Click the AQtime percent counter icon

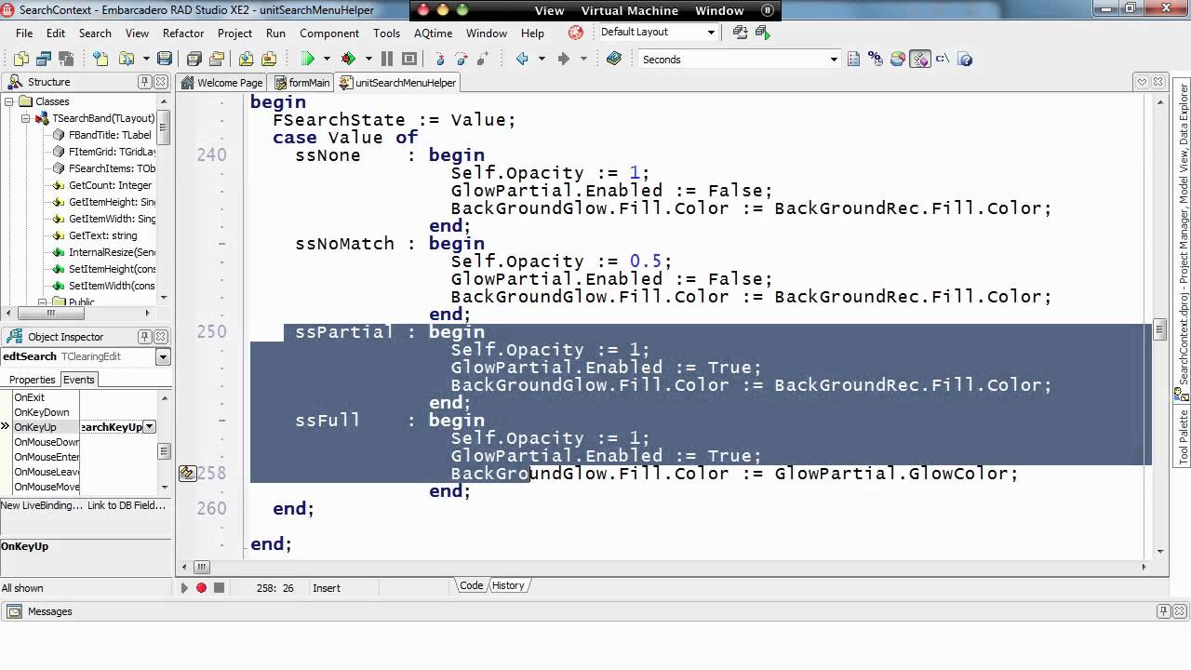coord(875,59)
